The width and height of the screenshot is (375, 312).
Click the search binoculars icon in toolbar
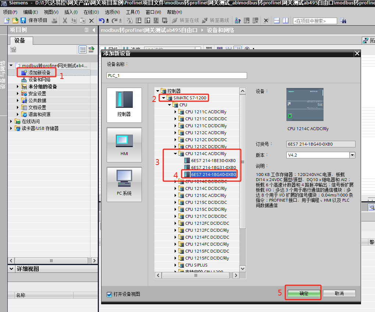pyautogui.click(x=343, y=21)
